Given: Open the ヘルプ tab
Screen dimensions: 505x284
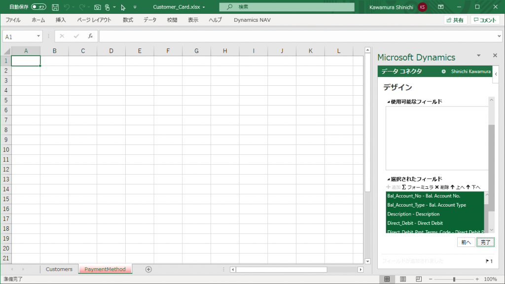Looking at the screenshot, I should tap(215, 20).
